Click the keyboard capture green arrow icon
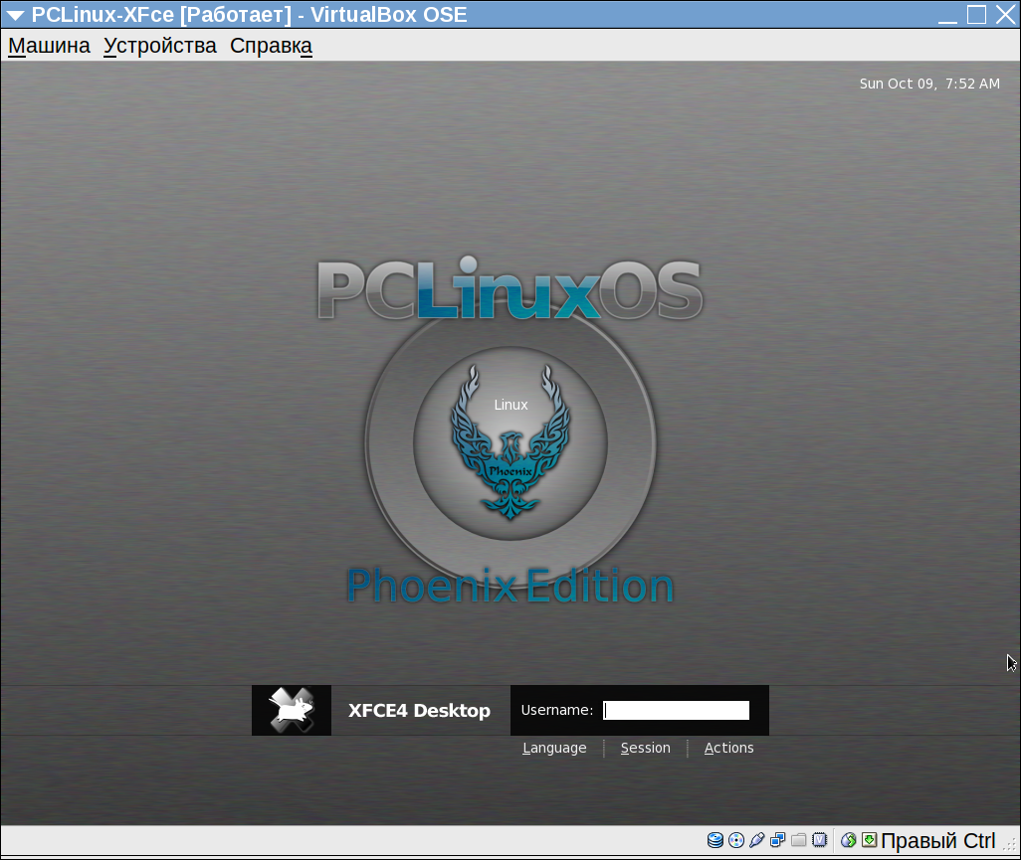 click(x=869, y=840)
